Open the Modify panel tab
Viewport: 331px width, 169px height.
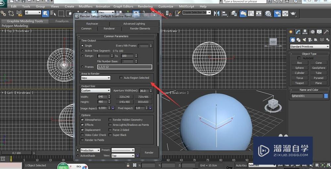point(298,32)
